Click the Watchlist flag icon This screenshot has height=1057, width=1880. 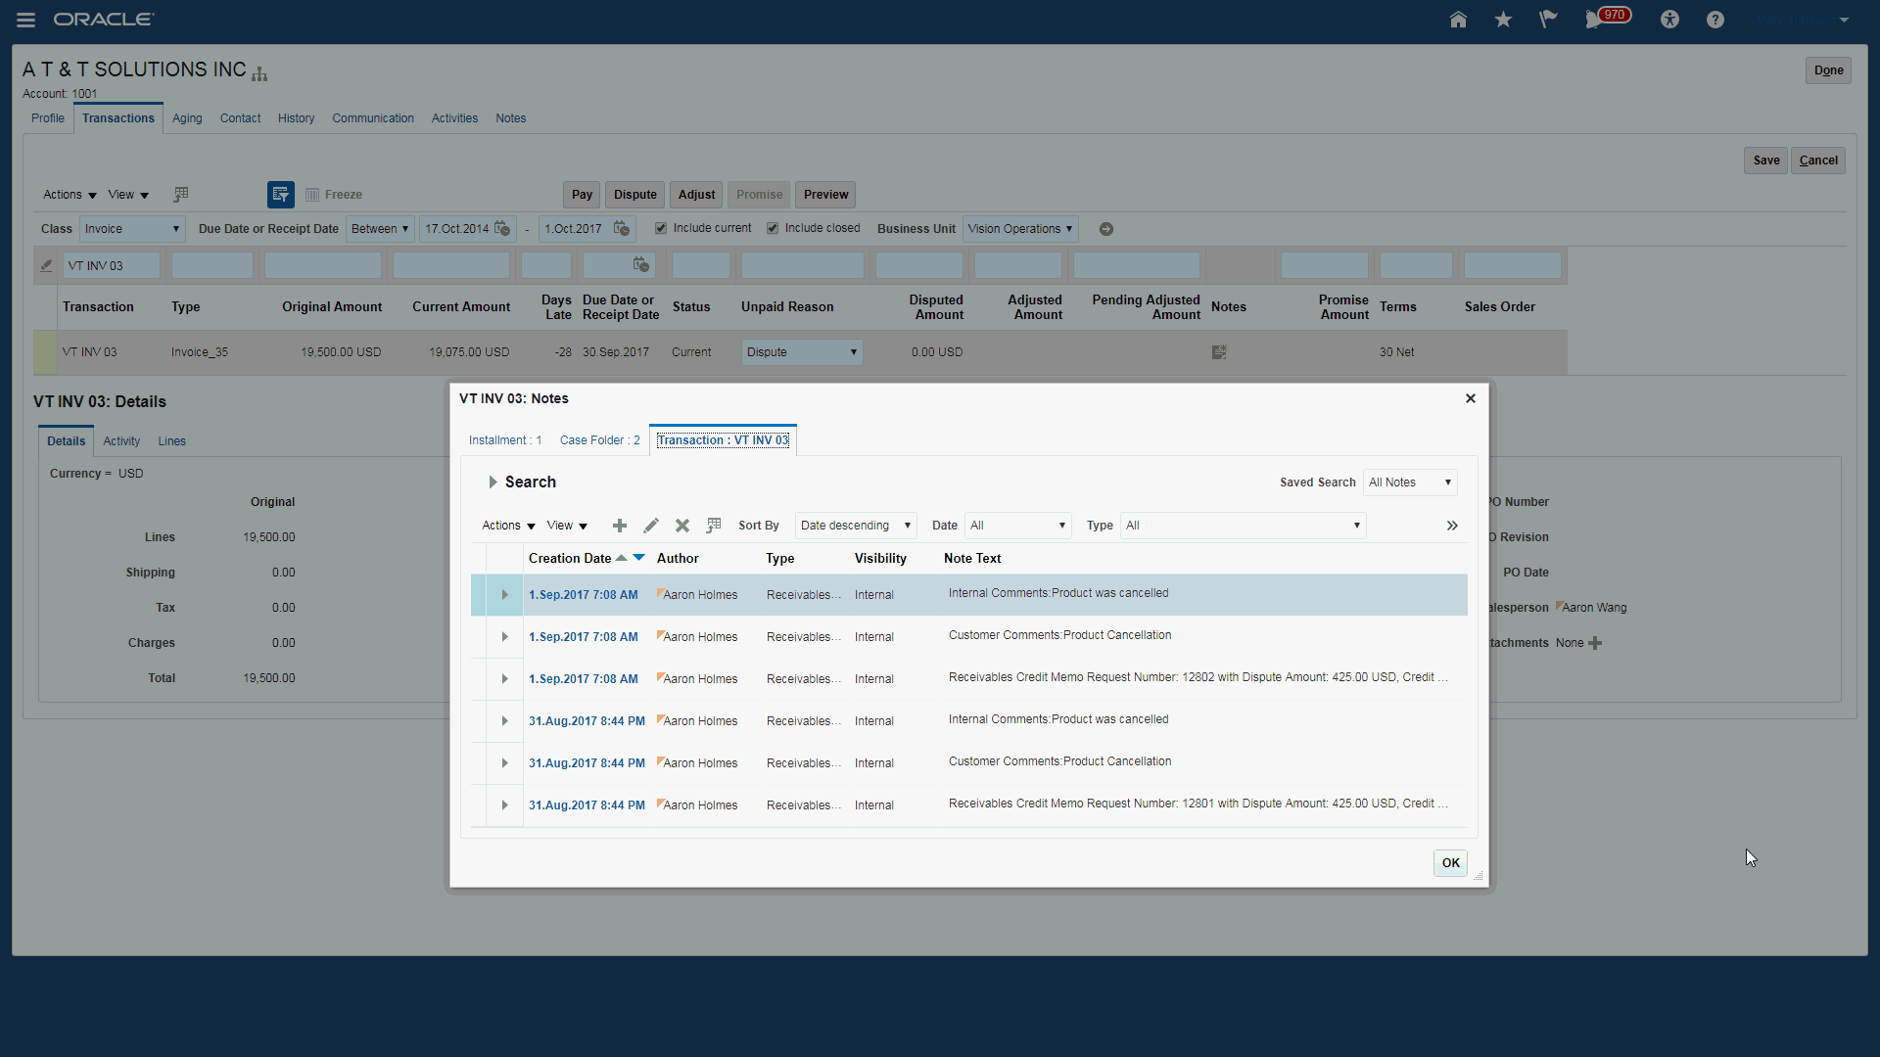pos(1548,20)
